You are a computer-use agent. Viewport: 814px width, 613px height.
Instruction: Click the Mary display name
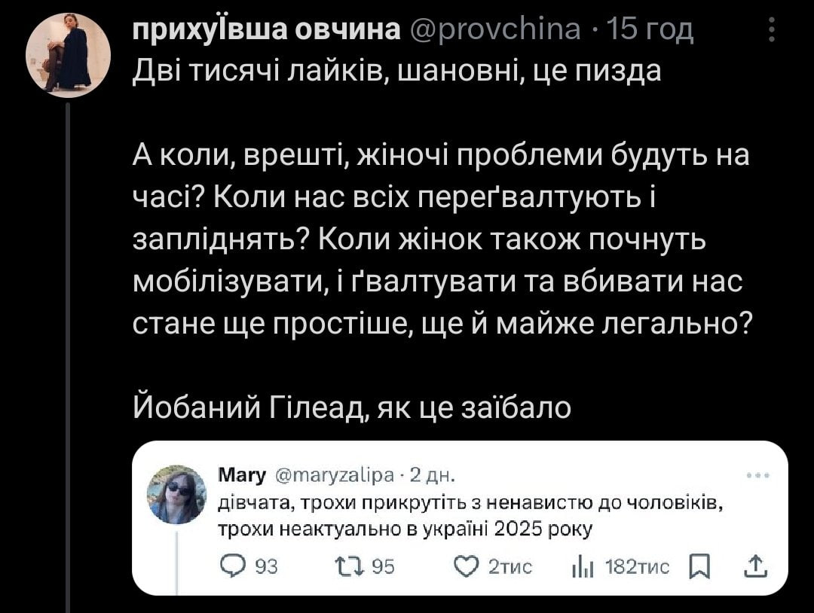pyautogui.click(x=242, y=475)
